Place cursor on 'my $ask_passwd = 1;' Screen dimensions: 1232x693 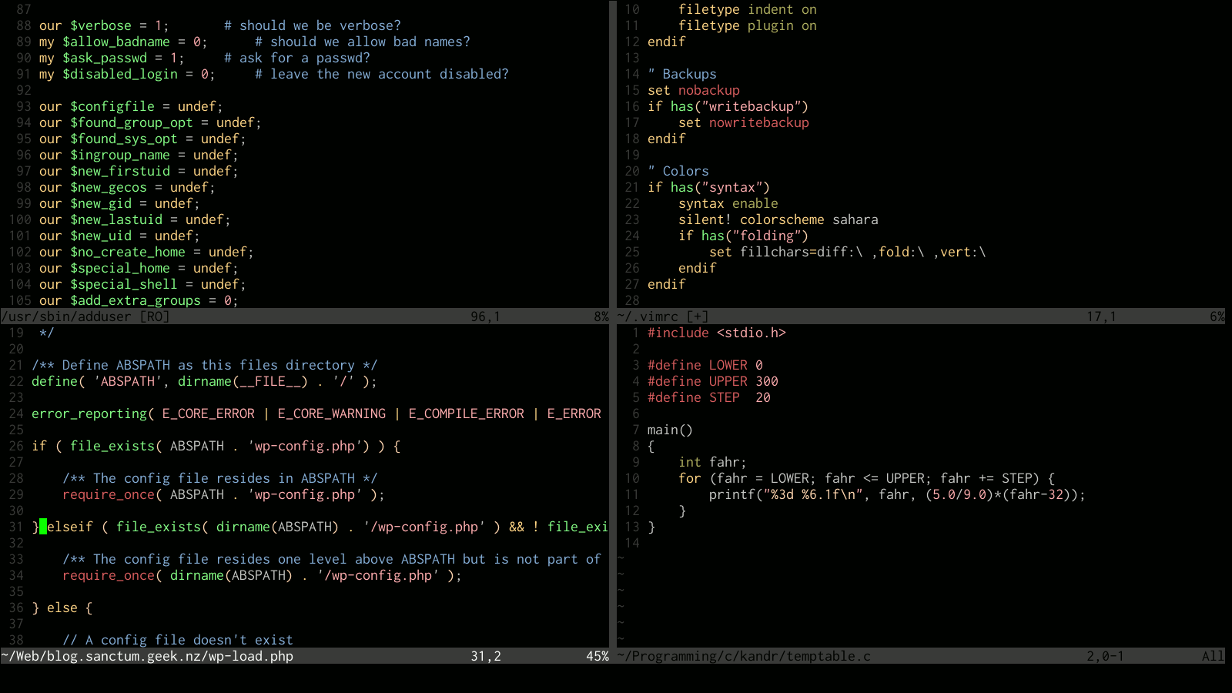pyautogui.click(x=112, y=58)
